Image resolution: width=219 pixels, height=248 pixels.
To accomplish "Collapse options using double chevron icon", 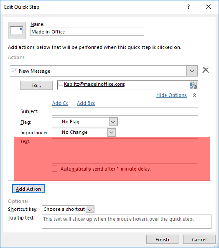I will (194, 95).
